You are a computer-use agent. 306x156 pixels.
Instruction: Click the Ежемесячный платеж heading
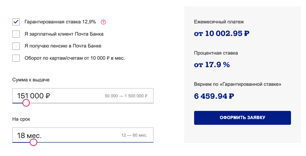click(219, 22)
